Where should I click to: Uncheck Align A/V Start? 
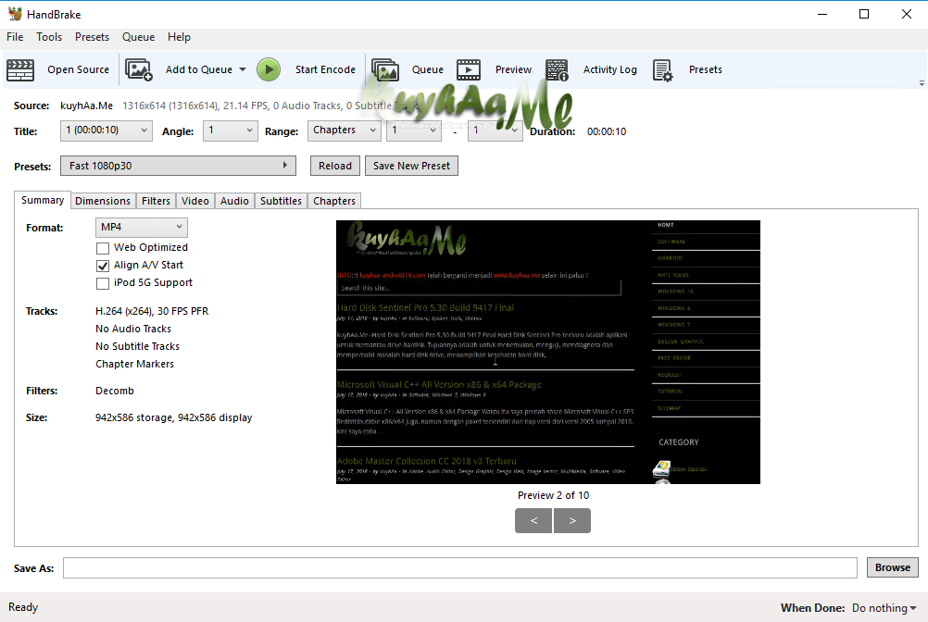point(103,266)
